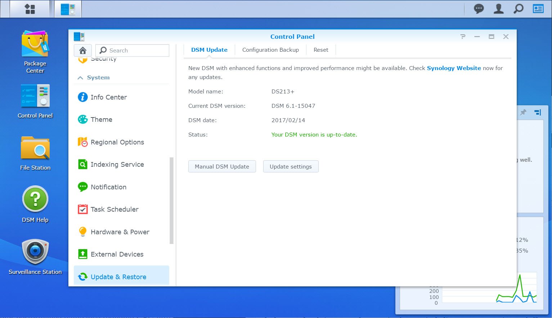Open the Synology Website link
This screenshot has width=552, height=318.
(x=454, y=68)
